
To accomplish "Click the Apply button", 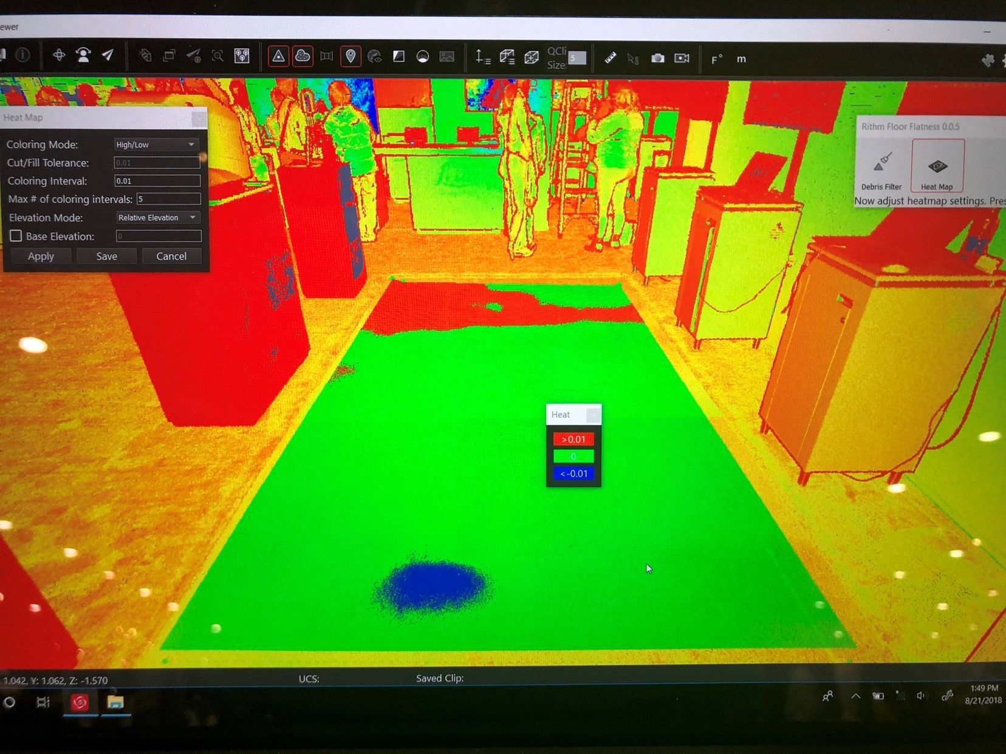I will (41, 256).
